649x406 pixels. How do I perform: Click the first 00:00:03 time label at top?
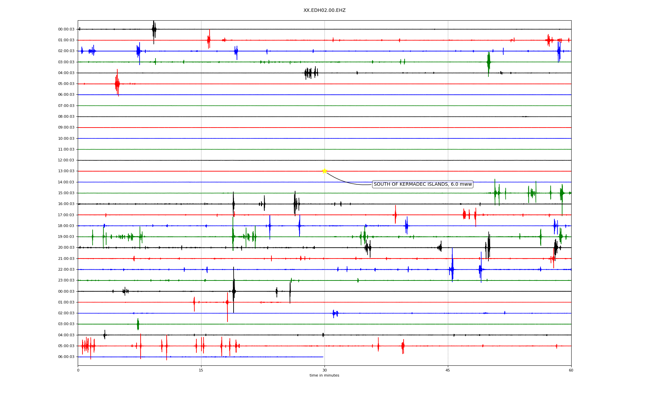pyautogui.click(x=66, y=29)
